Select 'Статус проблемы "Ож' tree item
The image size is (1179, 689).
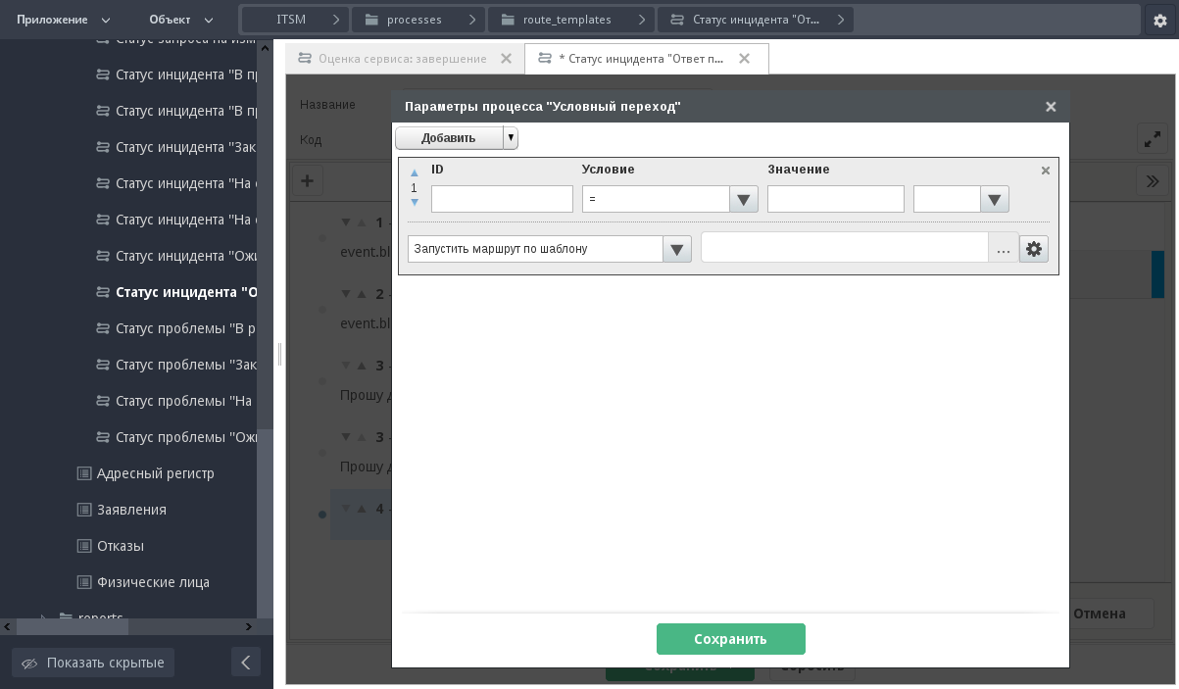tap(186, 437)
